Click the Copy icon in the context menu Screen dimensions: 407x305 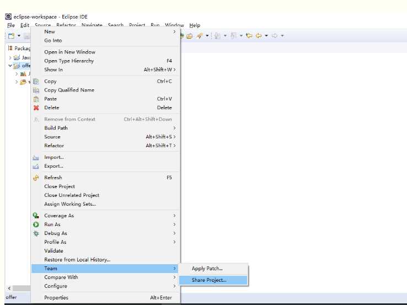pyautogui.click(x=36, y=81)
